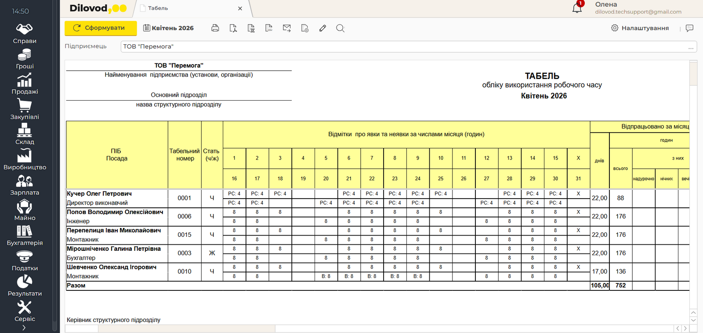Click the Директор виконавчий position text

[x=97, y=203]
